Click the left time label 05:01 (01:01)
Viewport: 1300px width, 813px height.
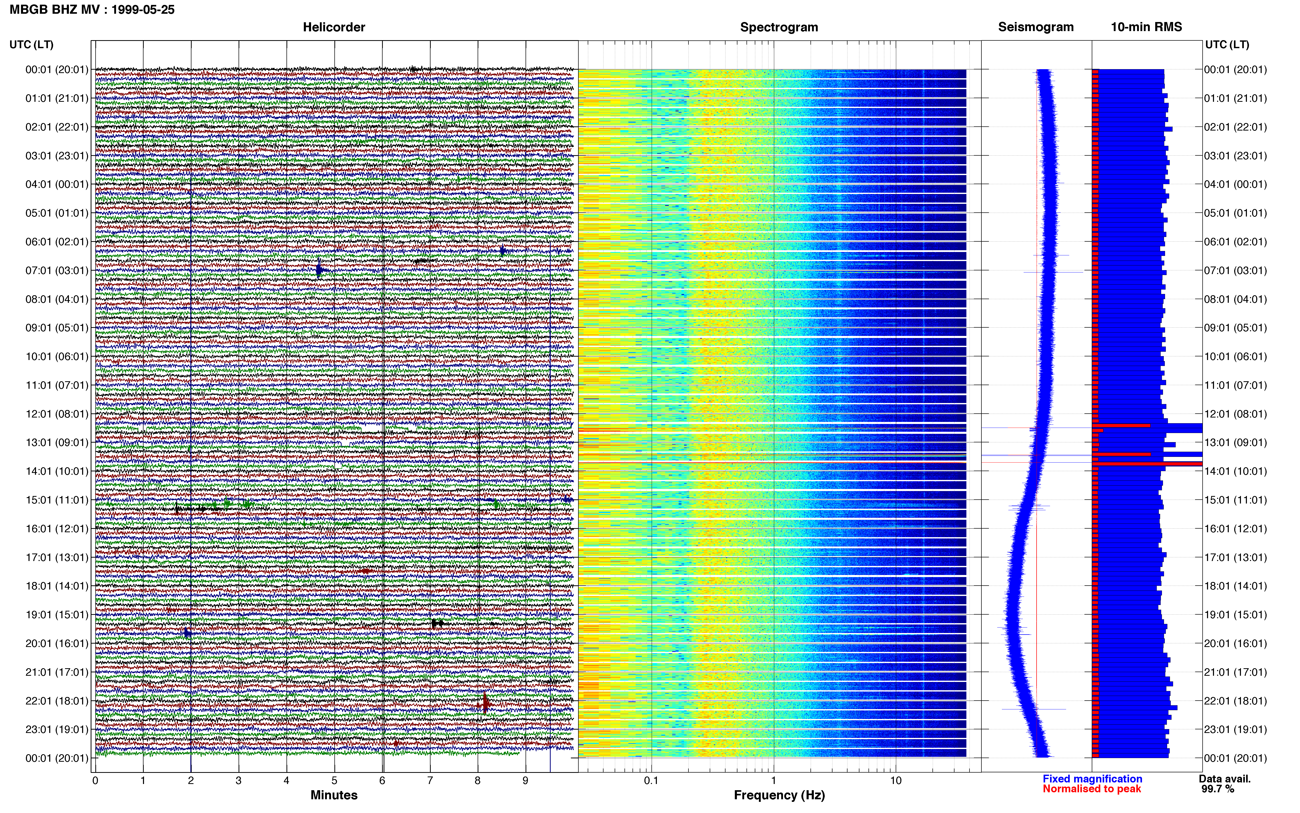point(56,213)
